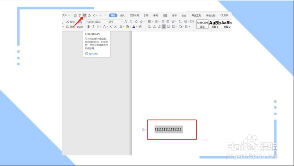Image resolution: width=294 pixels, height=166 pixels.
Task: Open the 开发工具 tab
Action: [196, 15]
